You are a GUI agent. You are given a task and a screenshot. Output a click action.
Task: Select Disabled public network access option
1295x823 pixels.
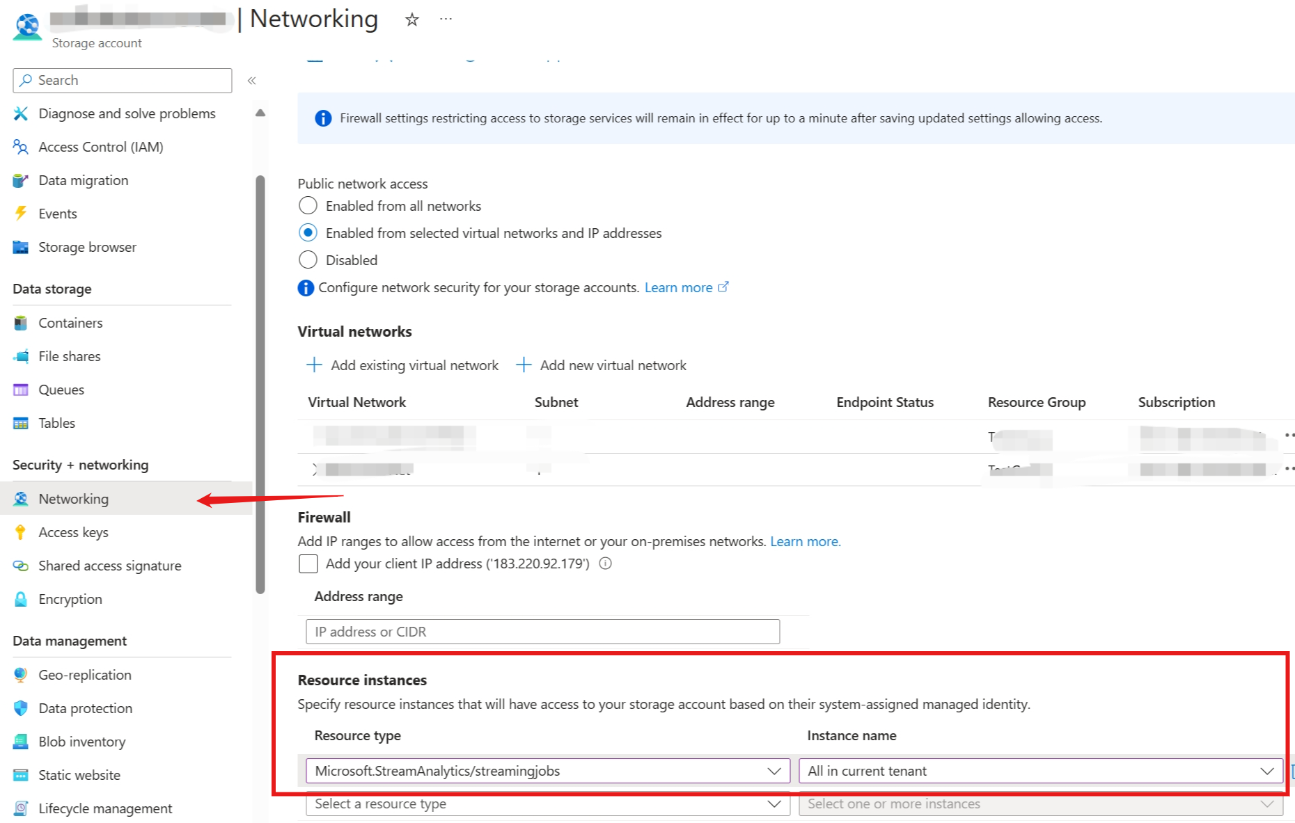coord(308,260)
